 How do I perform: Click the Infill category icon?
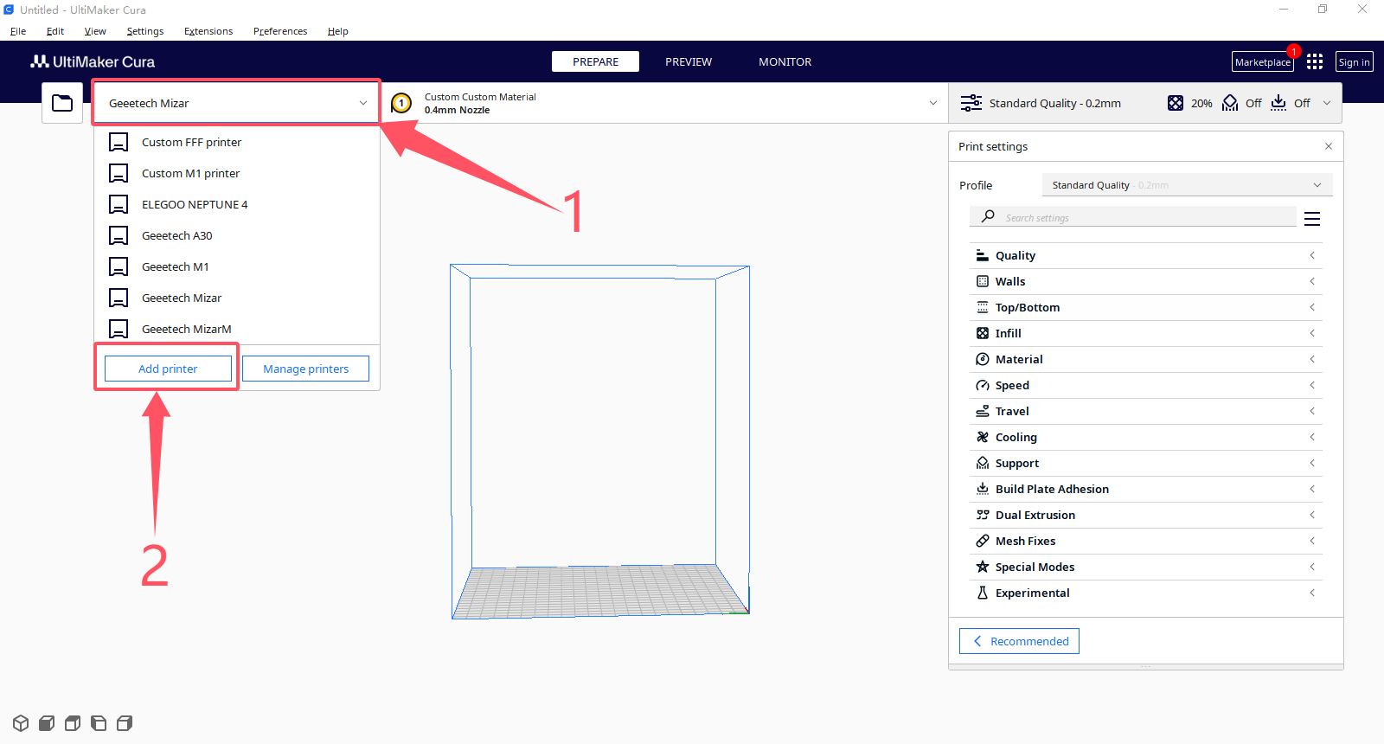(x=983, y=333)
